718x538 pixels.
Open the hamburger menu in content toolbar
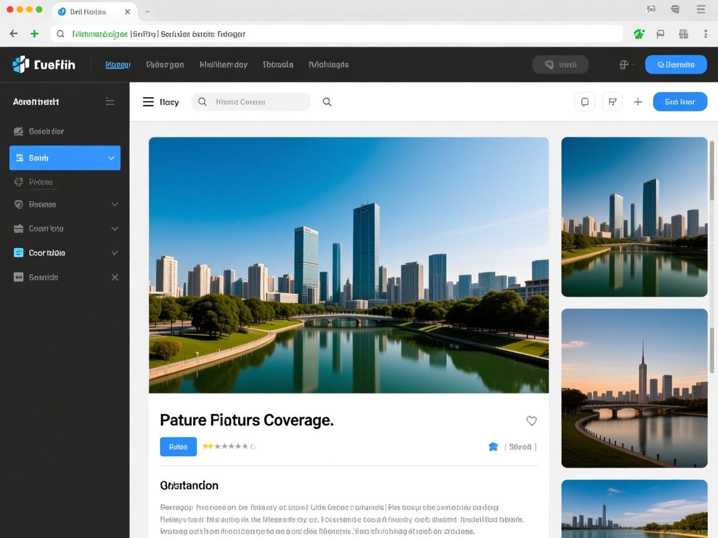click(148, 102)
